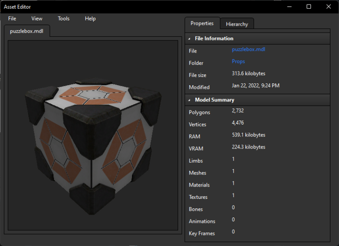Select the polygons value 2,732
This screenshot has width=339, height=246.
point(238,111)
